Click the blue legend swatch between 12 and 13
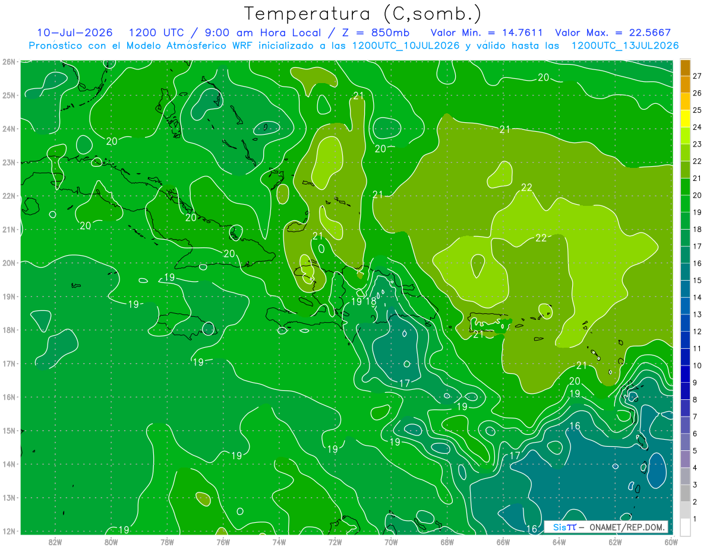The image size is (713, 550). 685,323
